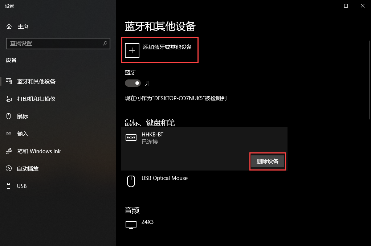The height and width of the screenshot is (246, 371).
Task: Click the 添加蓝牙或其他设备 label
Action: coord(167,47)
